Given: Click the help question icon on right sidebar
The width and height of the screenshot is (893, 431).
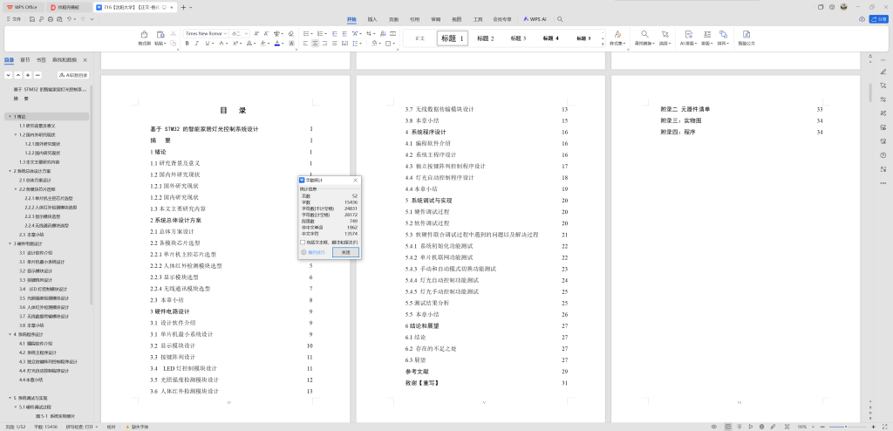Looking at the screenshot, I should 883,155.
